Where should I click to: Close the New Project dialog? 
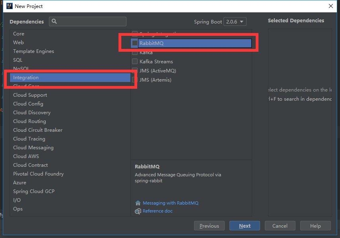point(331,6)
